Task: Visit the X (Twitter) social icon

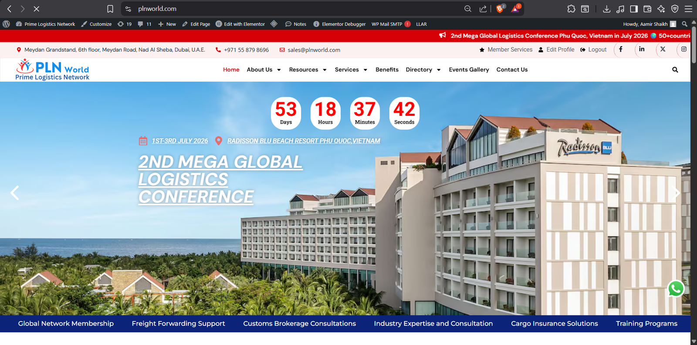Action: [663, 49]
